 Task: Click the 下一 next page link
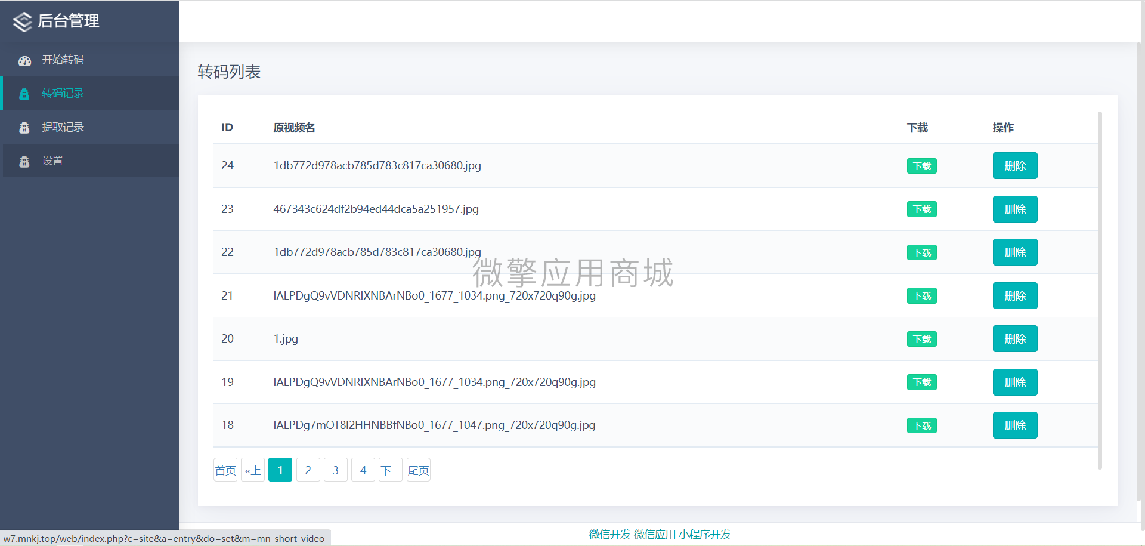tap(391, 470)
